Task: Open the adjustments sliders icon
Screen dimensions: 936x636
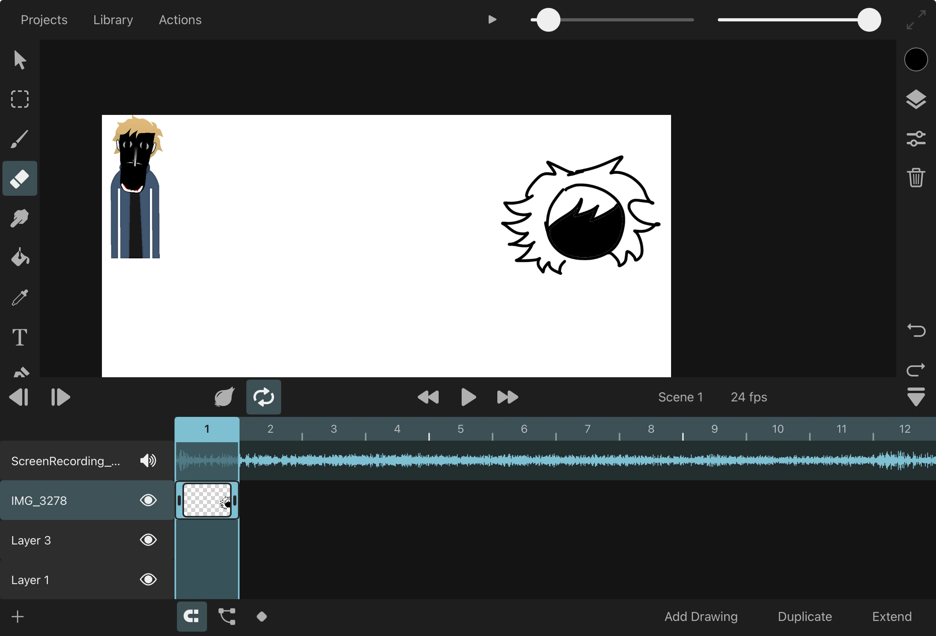Action: pos(915,139)
